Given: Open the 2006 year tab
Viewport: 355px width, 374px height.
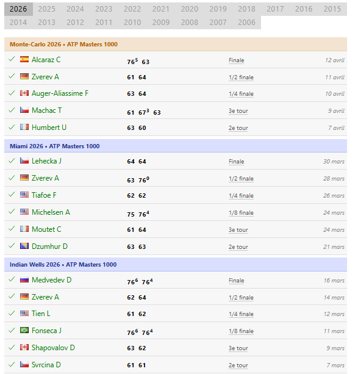Looking at the screenshot, I should click(x=247, y=23).
